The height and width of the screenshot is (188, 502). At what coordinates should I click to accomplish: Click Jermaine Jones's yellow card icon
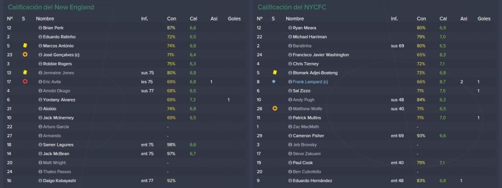point(25,72)
